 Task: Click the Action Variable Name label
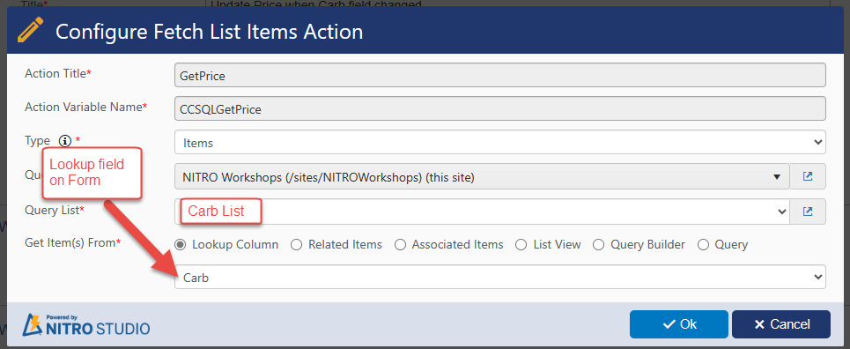coord(85,107)
